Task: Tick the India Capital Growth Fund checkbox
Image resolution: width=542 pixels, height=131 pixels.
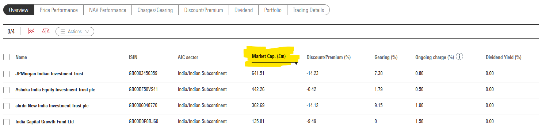Action: pyautogui.click(x=6, y=122)
